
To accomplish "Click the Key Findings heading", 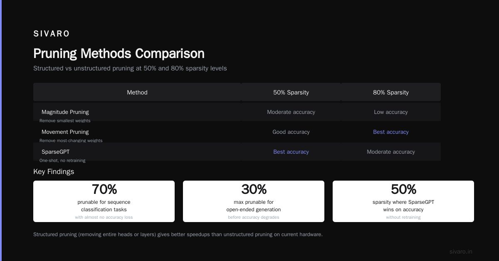I will [54, 172].
